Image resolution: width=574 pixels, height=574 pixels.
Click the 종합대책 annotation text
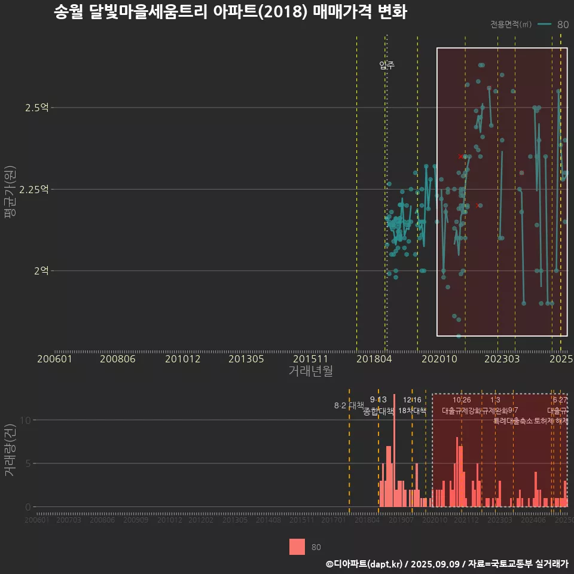[x=378, y=411]
